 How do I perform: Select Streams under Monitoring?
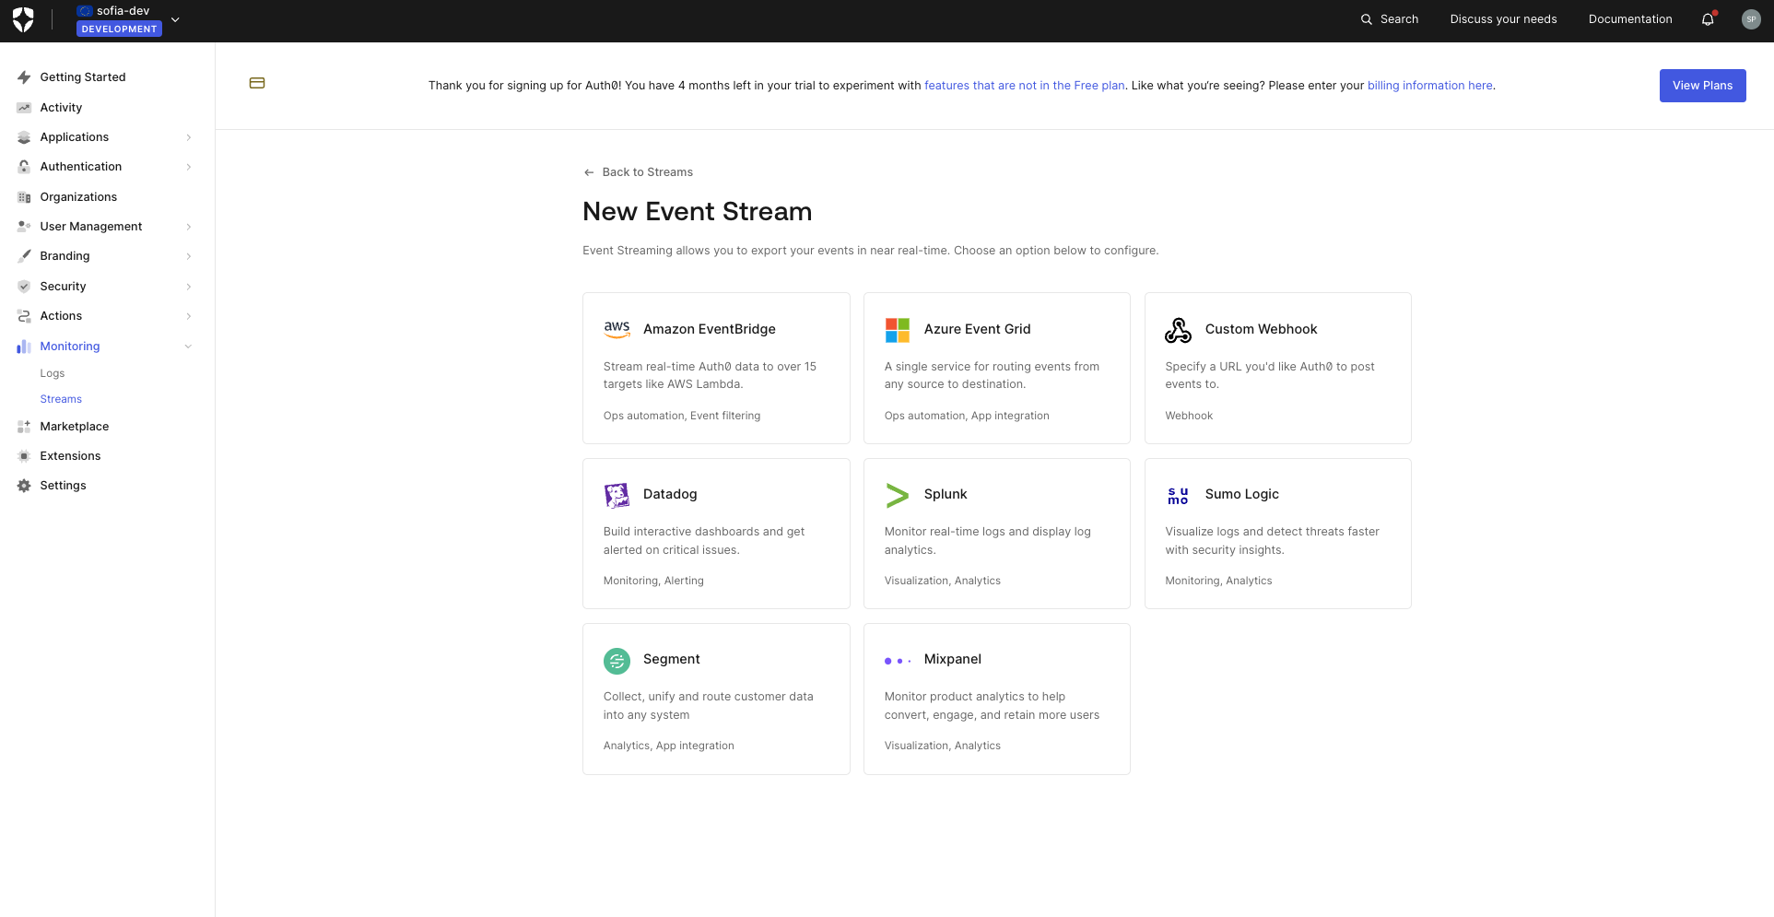61,399
